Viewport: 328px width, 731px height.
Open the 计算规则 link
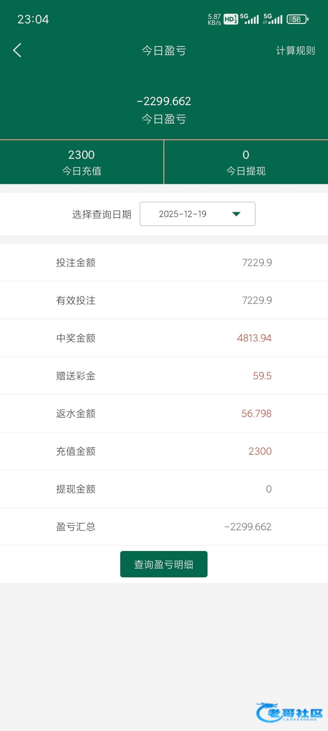tap(295, 51)
